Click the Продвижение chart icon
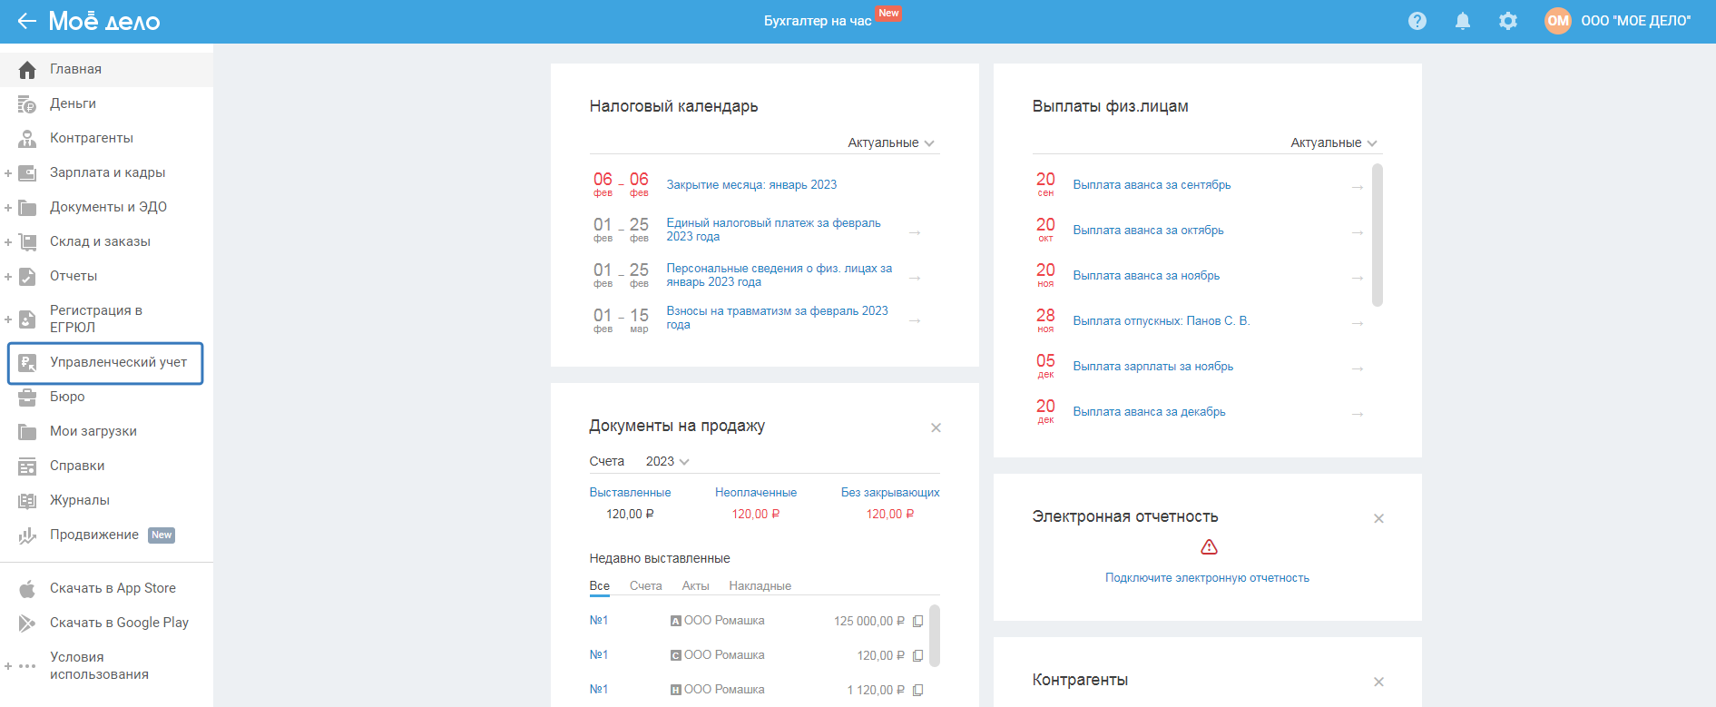1716x707 pixels. (x=27, y=535)
